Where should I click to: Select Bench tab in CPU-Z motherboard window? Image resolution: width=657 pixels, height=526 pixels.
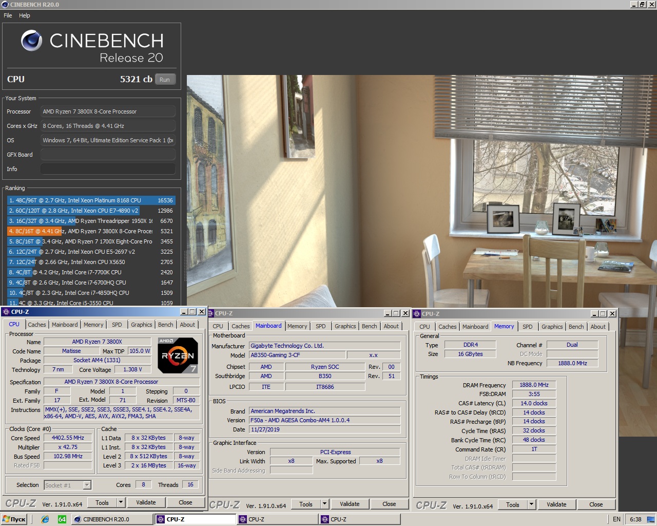click(x=370, y=326)
